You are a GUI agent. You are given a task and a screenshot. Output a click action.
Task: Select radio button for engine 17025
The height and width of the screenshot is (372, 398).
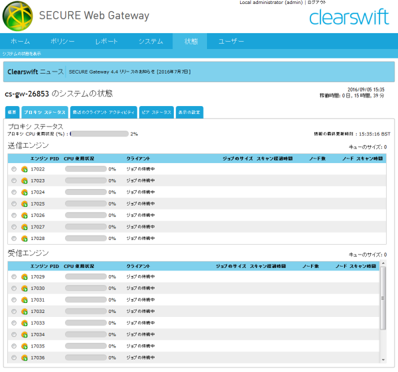pos(14,204)
